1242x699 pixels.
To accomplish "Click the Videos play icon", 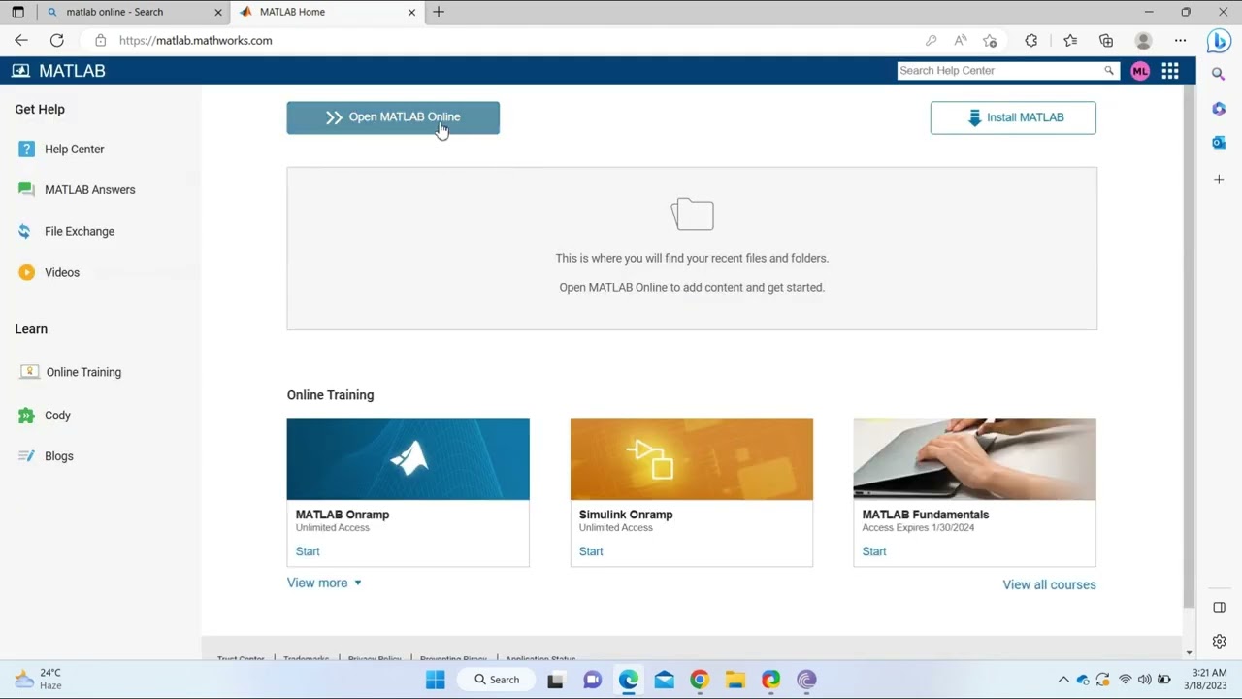I will tap(26, 272).
